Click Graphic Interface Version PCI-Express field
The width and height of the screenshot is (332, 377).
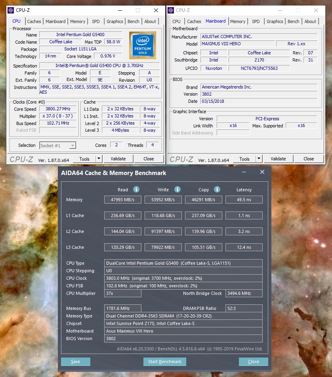(267, 119)
